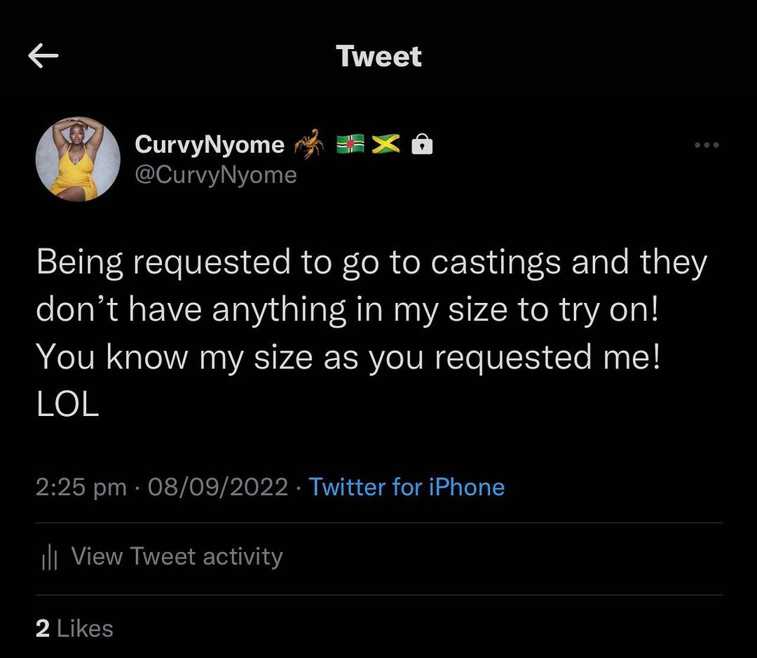
Task: Open CurvyNyome's profile picture
Action: tap(78, 159)
